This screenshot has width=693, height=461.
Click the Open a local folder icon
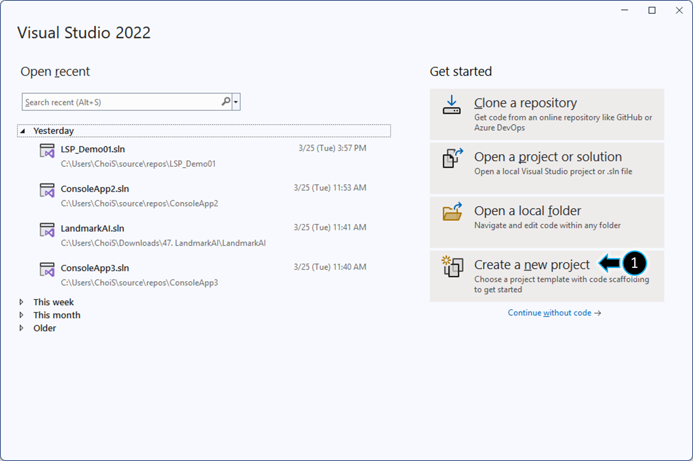[x=452, y=212]
